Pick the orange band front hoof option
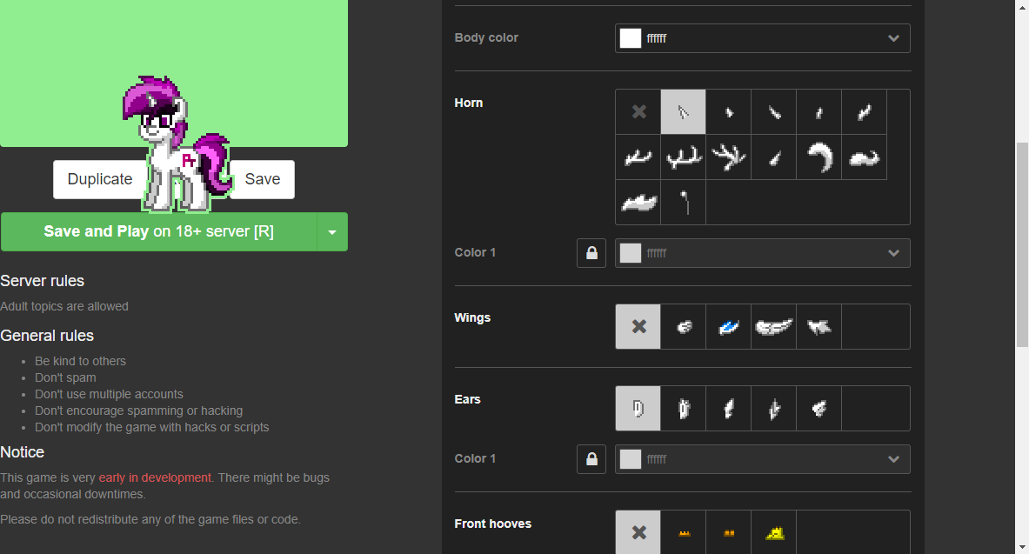Viewport: 1029px width, 554px height. (683, 532)
